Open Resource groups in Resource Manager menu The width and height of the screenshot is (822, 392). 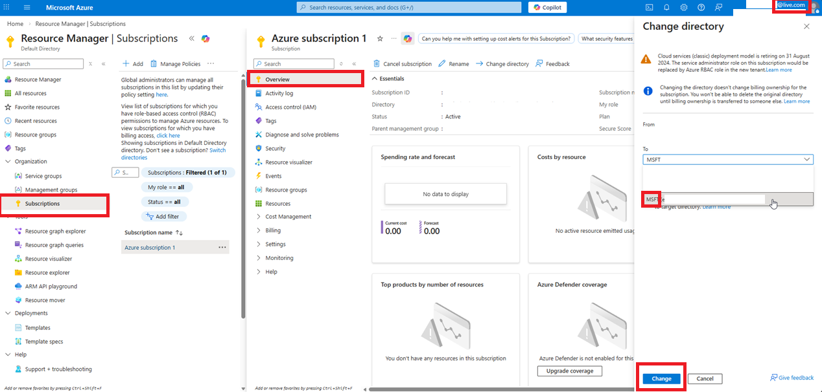coord(36,135)
